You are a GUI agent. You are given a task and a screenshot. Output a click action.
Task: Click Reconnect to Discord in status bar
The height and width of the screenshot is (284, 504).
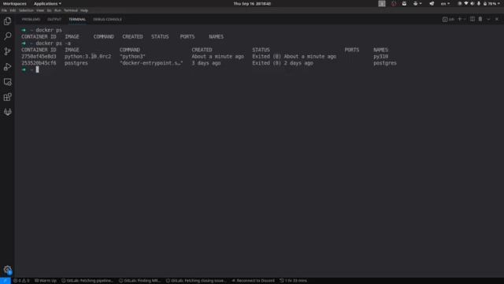253,281
